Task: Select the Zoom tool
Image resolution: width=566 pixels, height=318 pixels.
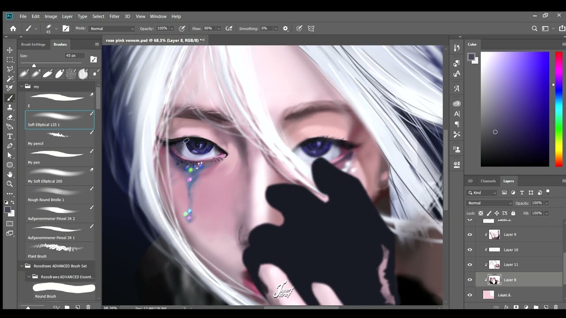Action: [10, 184]
